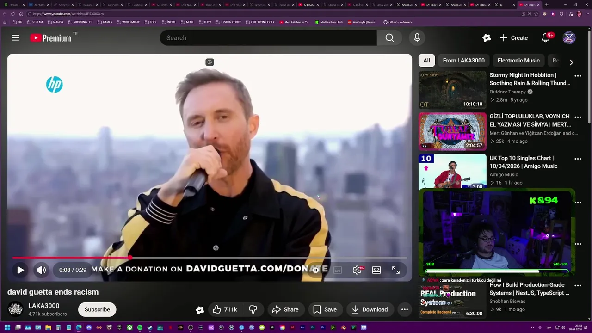The image size is (592, 333).
Task: Download the video
Action: [370, 309]
